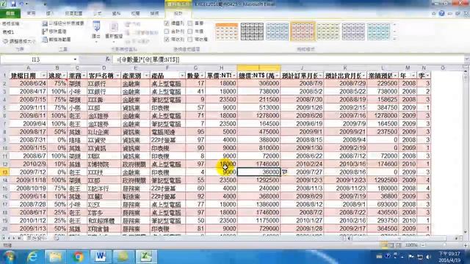Click the table name field 表格1
470x264 pixels.
20,32
